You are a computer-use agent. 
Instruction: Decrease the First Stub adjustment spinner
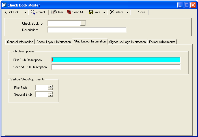[x=50, y=89]
